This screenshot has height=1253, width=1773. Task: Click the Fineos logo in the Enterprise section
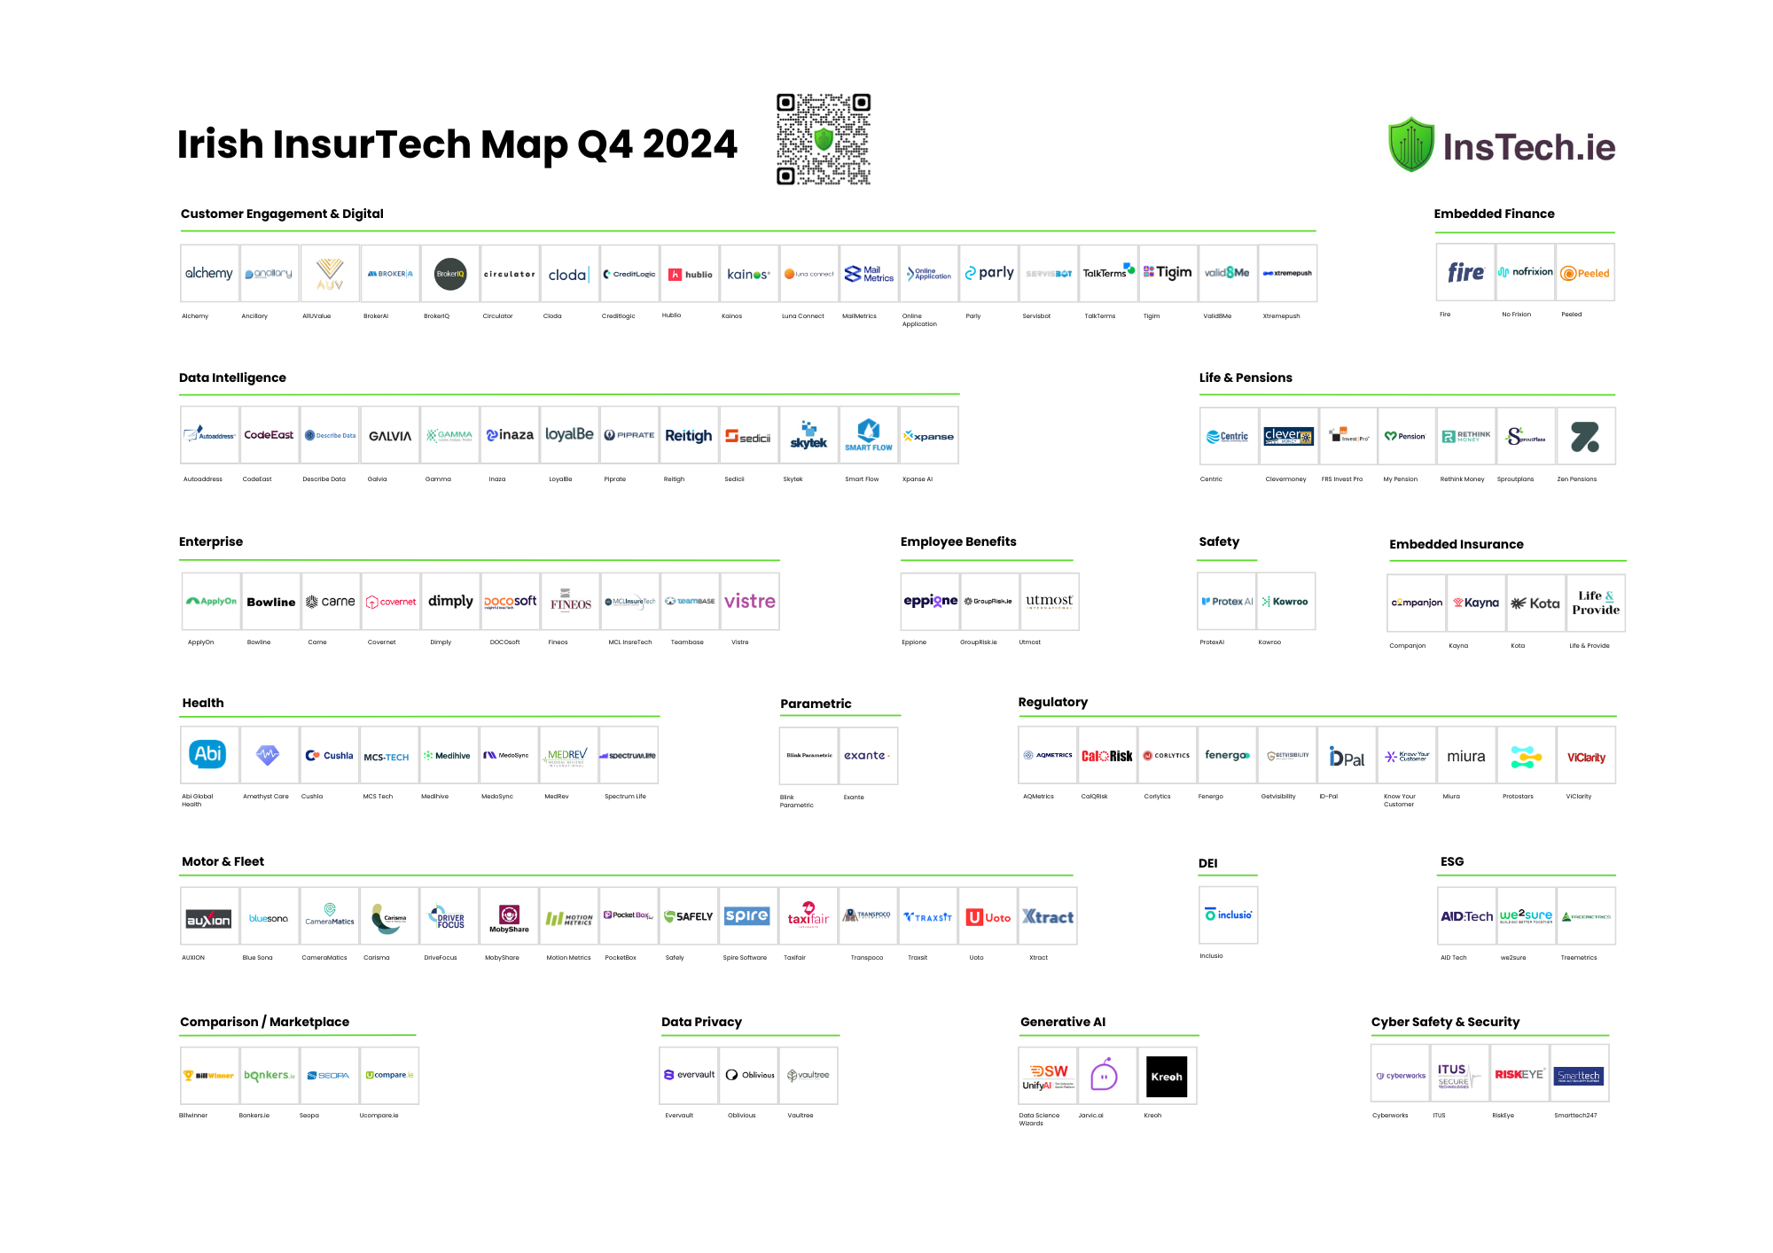click(x=569, y=602)
